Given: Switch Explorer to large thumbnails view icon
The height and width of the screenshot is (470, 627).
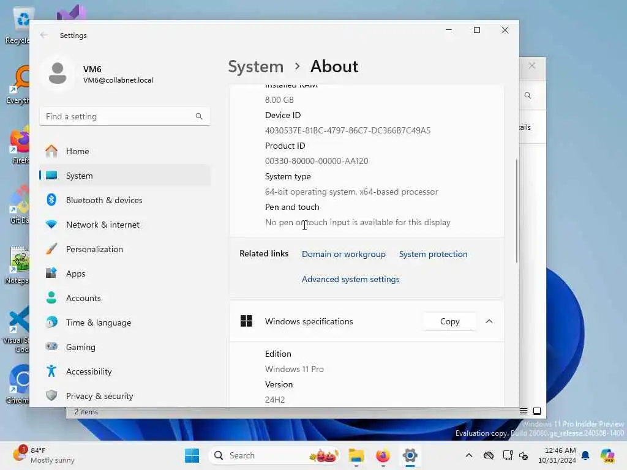Looking at the screenshot, I should coord(537,411).
